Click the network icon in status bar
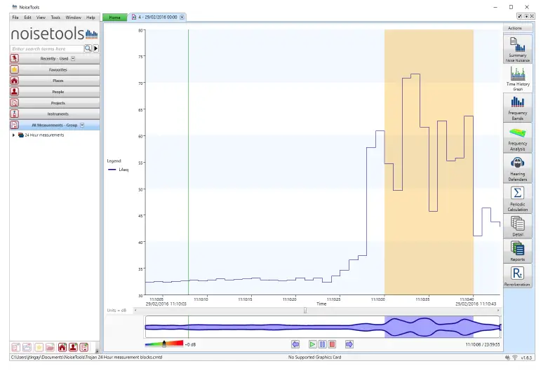 tap(515, 358)
